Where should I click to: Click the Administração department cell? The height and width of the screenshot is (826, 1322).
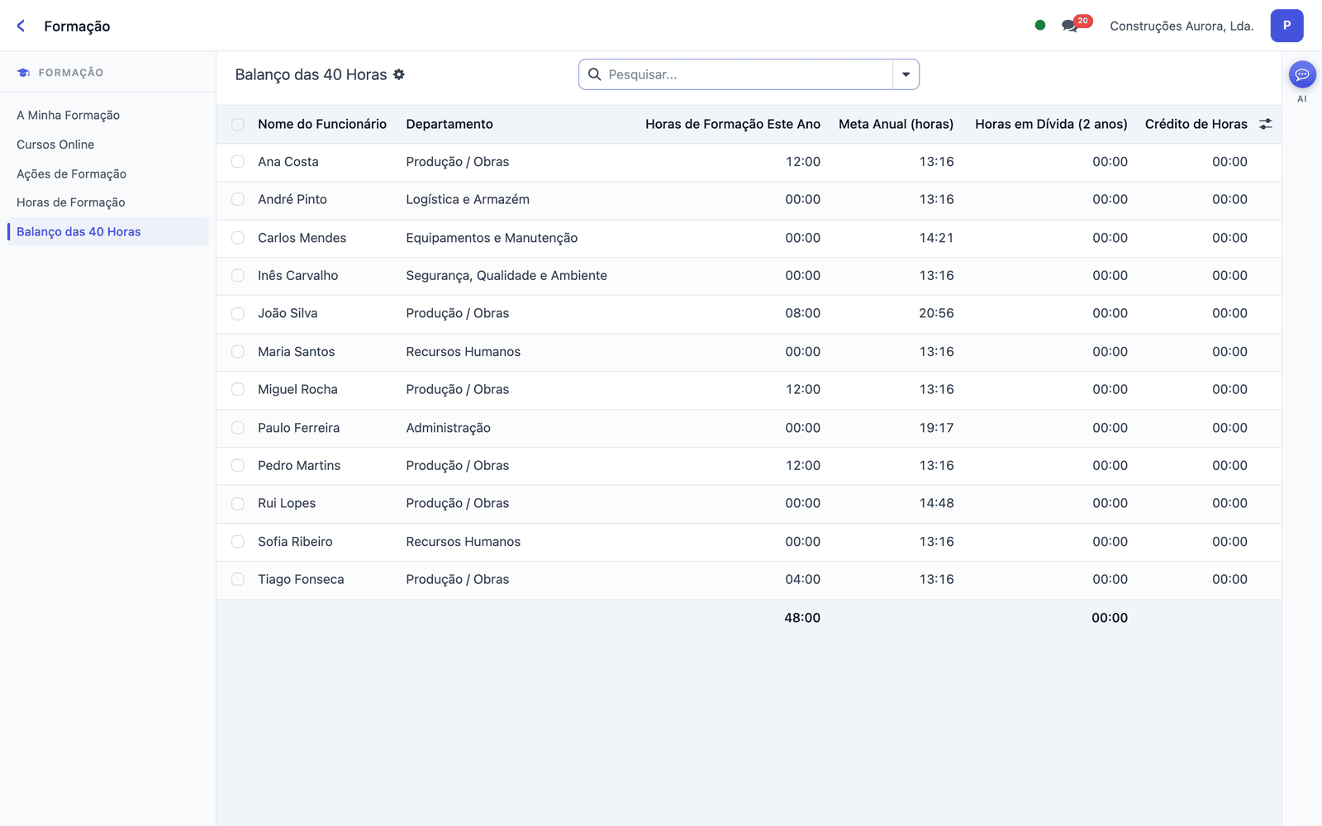point(448,428)
